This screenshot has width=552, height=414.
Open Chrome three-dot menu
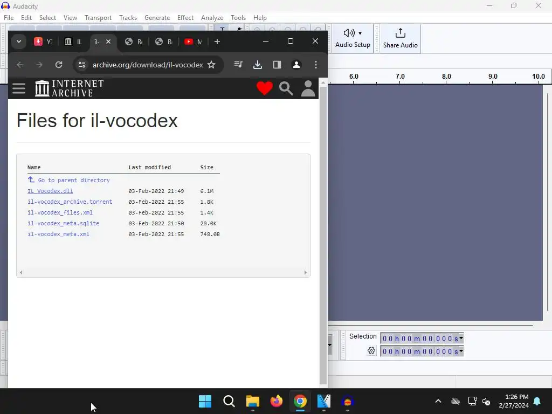316,65
